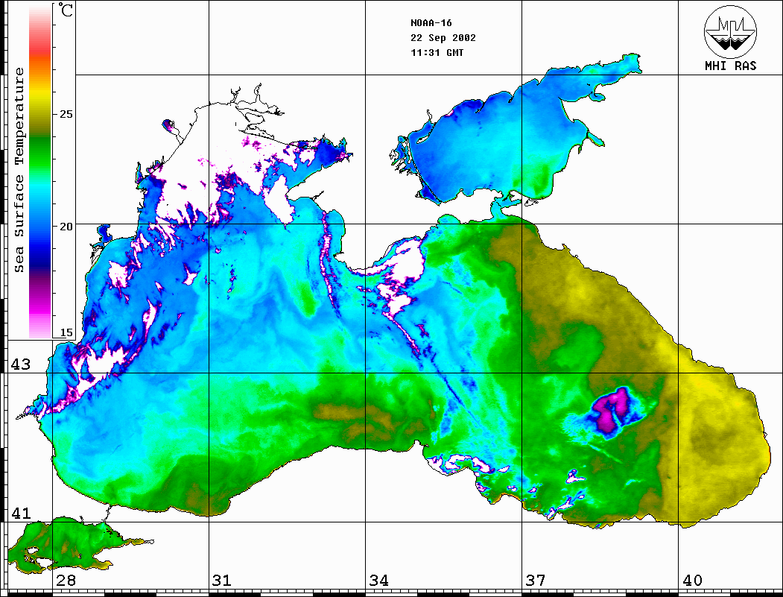The image size is (783, 597).
Task: Click longitude label '31'
Action: pos(222,581)
